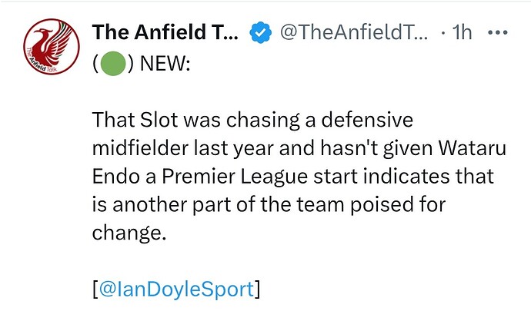
Task: Click the word "Endo" in the tweet
Action: (115, 177)
